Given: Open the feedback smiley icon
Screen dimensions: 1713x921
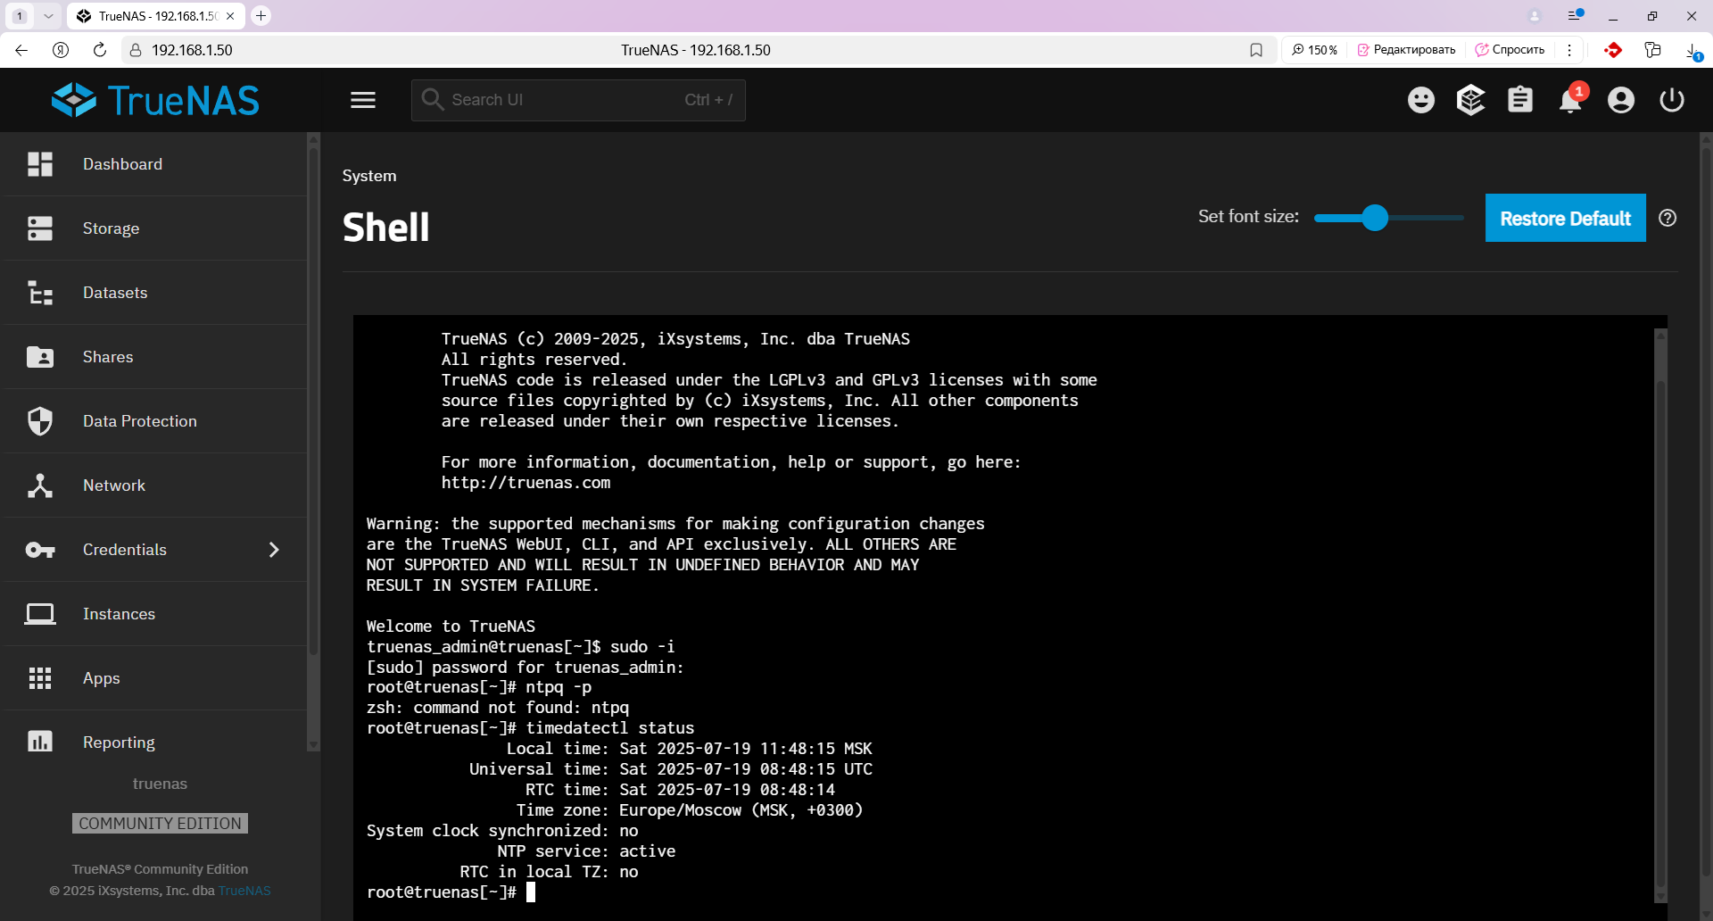Looking at the screenshot, I should click(x=1421, y=100).
